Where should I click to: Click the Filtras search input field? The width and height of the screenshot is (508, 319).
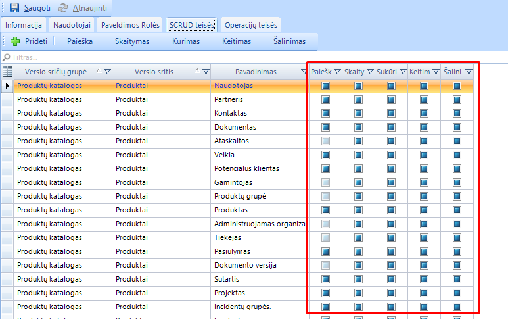(197, 57)
